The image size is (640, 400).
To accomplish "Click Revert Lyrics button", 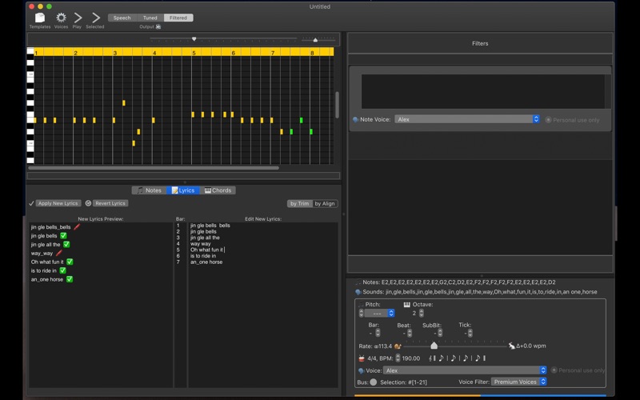I will coord(110,203).
